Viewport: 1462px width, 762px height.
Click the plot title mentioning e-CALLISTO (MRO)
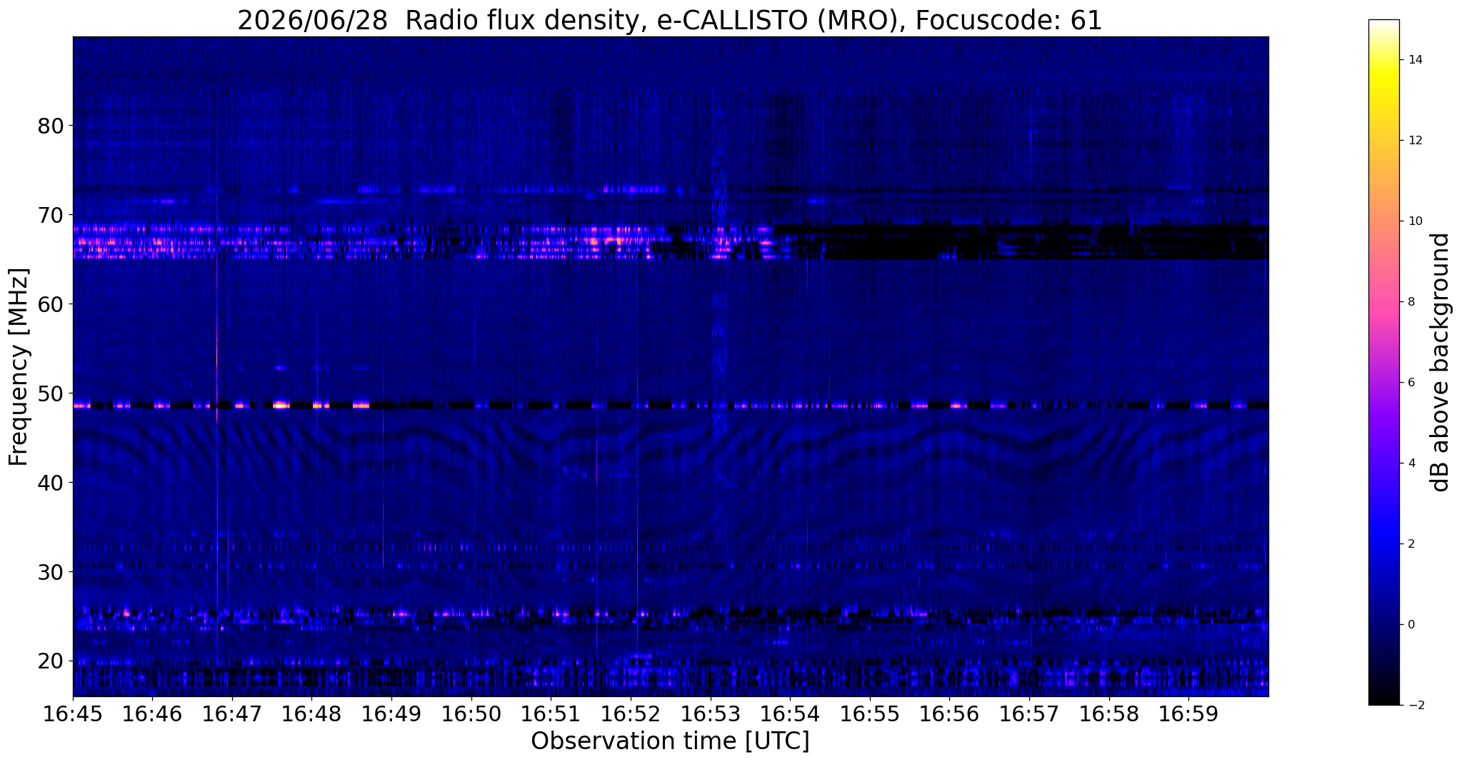pyautogui.click(x=670, y=20)
